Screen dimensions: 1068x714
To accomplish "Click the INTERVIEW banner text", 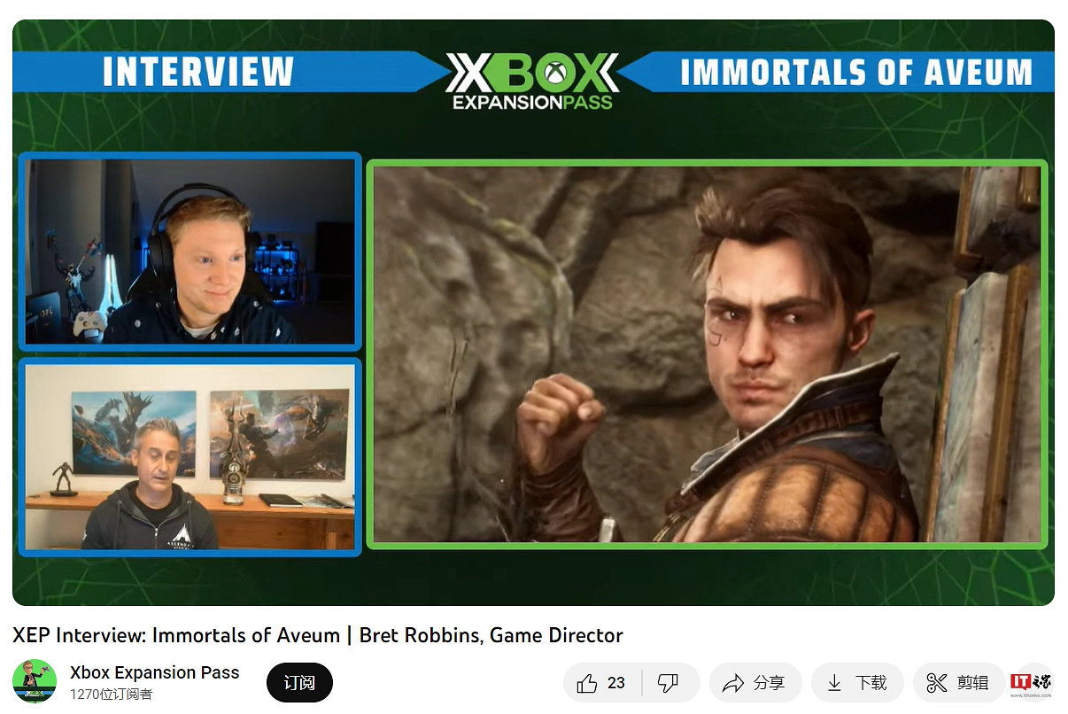I will click(x=197, y=72).
